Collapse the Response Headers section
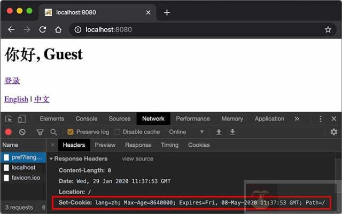This screenshot has width=342, height=214. (51, 158)
